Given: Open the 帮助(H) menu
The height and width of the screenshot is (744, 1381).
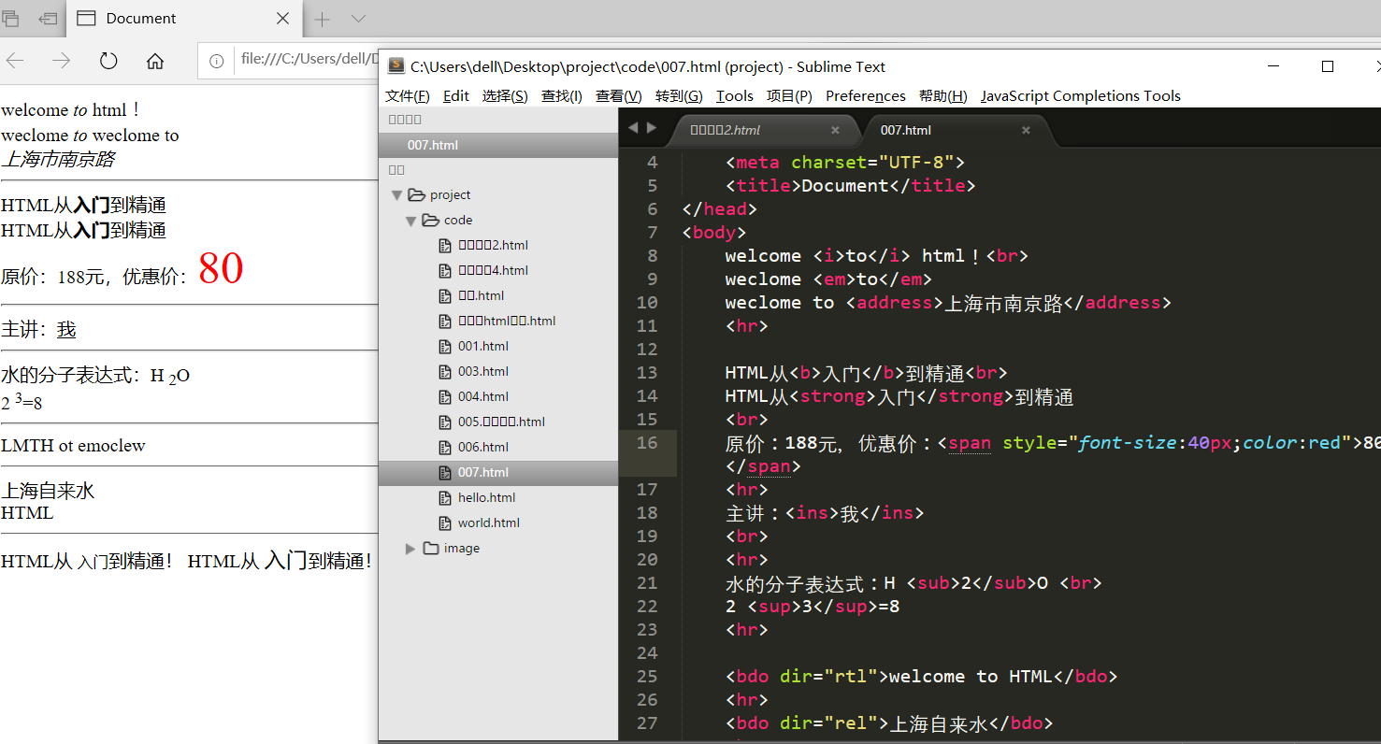Looking at the screenshot, I should (x=943, y=95).
